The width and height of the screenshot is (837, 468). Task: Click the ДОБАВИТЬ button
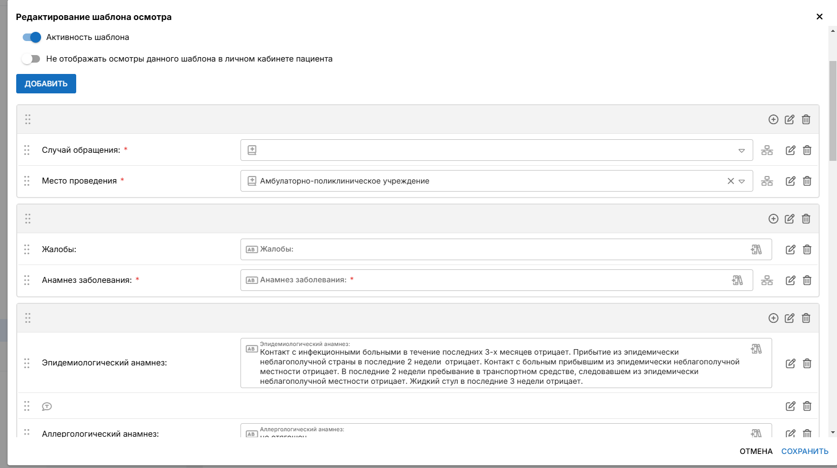click(46, 84)
